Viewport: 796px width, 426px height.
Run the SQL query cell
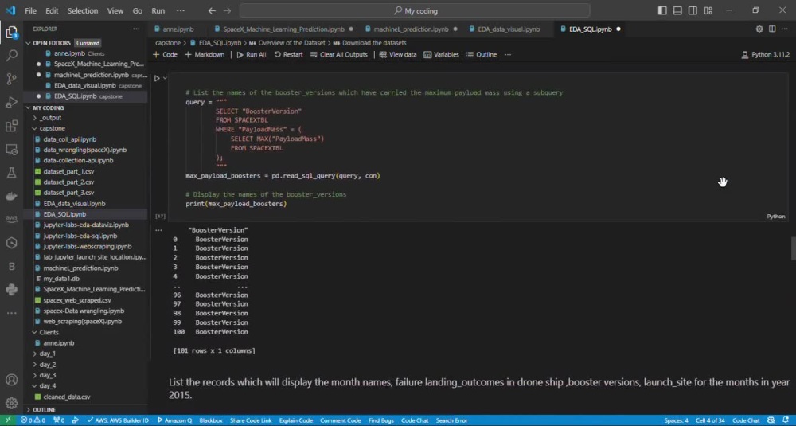(157, 78)
